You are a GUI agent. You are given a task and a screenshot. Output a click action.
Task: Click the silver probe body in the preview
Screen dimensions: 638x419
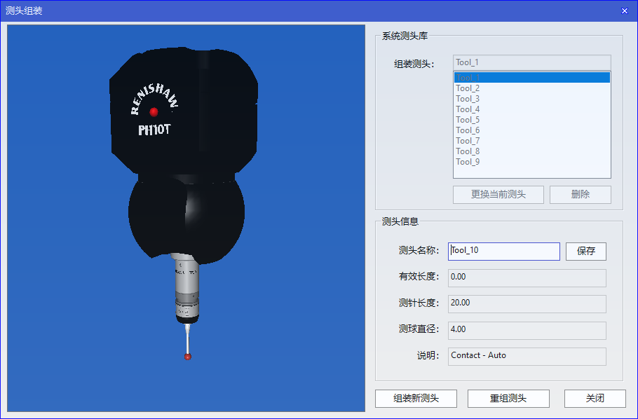tap(186, 287)
